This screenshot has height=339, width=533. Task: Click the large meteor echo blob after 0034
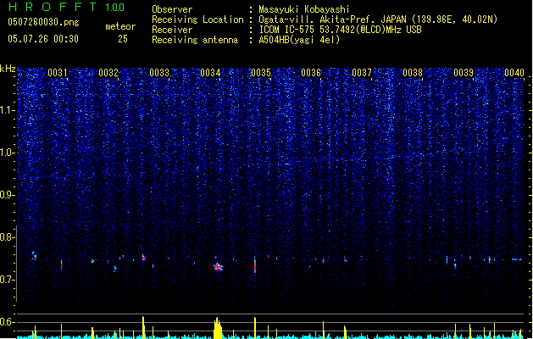pos(219,267)
